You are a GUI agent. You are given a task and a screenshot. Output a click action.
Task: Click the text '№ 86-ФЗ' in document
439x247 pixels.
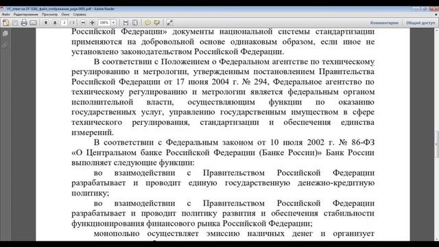pos(357,142)
